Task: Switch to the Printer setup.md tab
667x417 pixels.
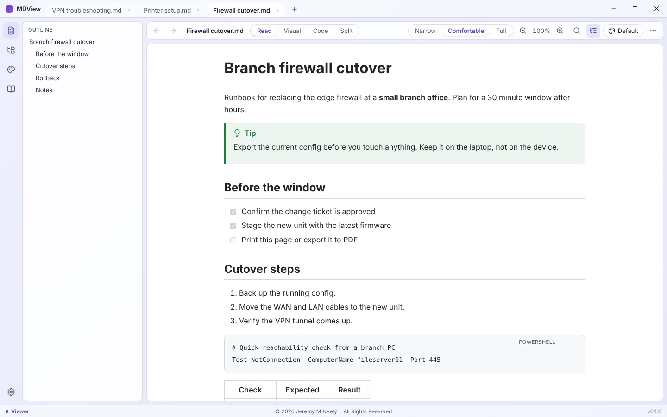Action: [x=167, y=10]
